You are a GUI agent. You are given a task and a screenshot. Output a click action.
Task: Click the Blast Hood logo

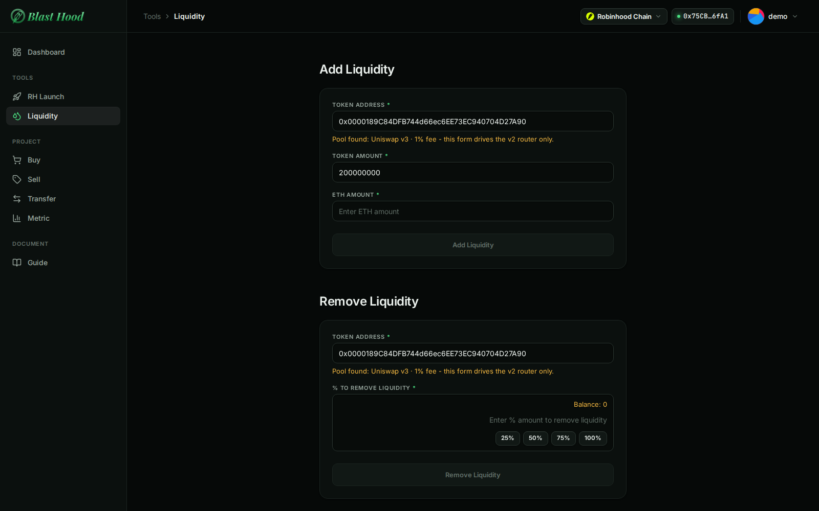[x=47, y=16]
